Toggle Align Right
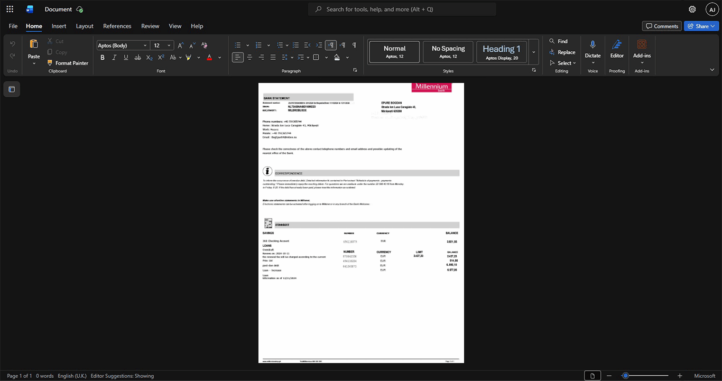The height and width of the screenshot is (381, 722). point(261,58)
